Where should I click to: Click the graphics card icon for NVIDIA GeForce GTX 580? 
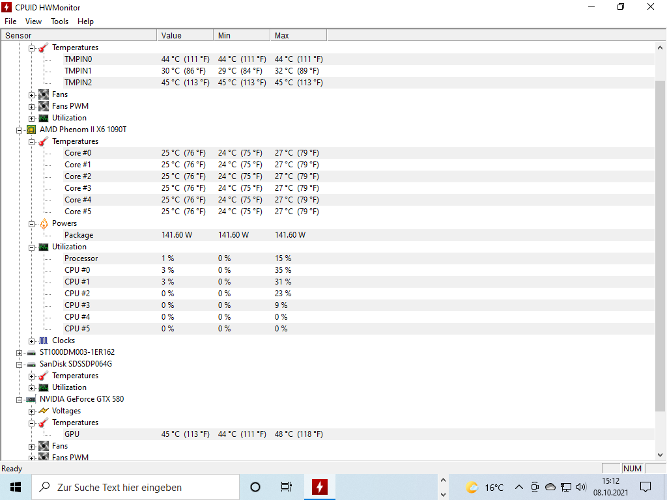point(31,399)
